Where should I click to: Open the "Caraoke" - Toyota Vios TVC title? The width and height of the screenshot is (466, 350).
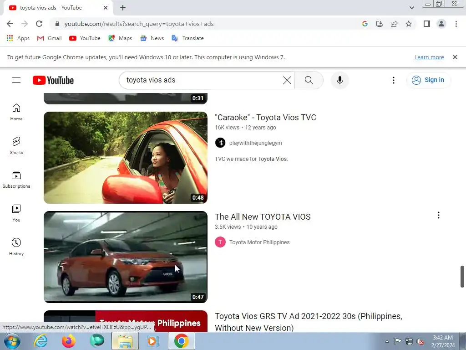pos(265,117)
